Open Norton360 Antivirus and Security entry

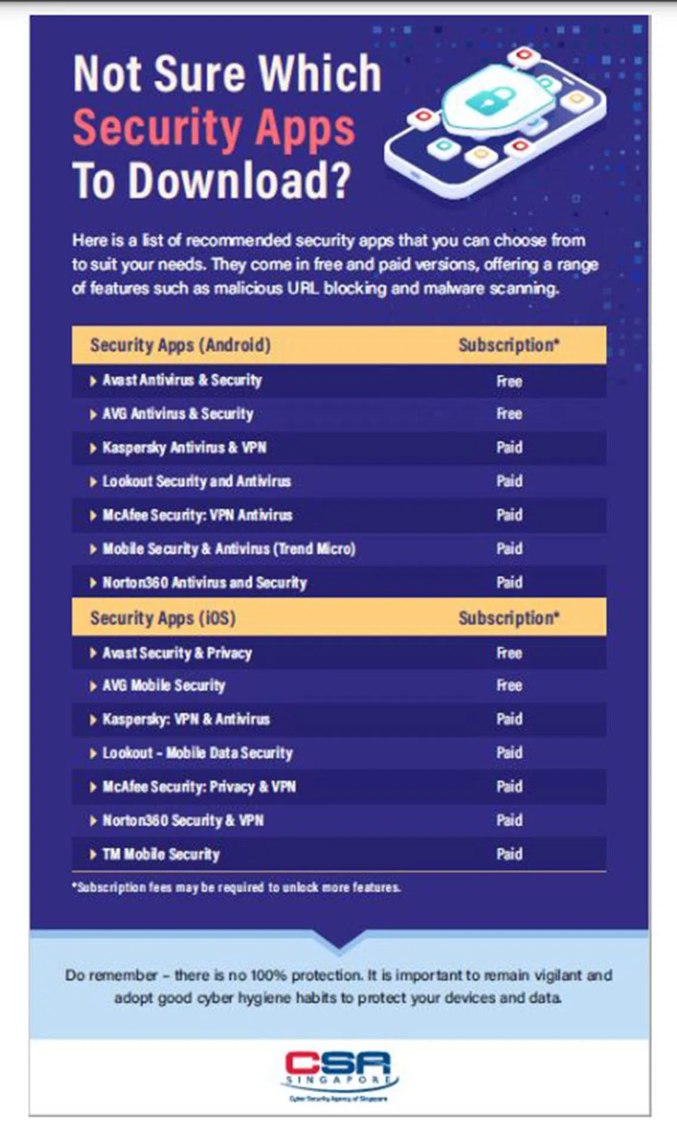tap(204, 583)
